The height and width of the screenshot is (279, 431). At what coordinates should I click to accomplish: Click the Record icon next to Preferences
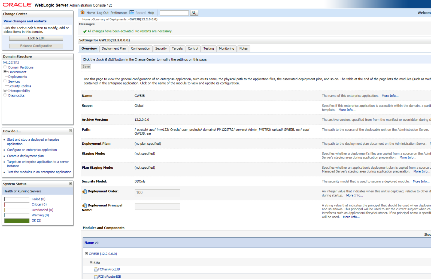coord(132,12)
